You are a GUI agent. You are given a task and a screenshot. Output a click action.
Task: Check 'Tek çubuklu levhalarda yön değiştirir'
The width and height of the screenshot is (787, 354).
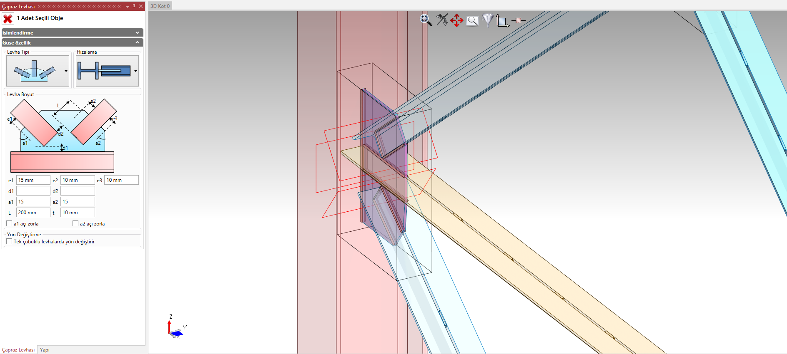(9, 242)
